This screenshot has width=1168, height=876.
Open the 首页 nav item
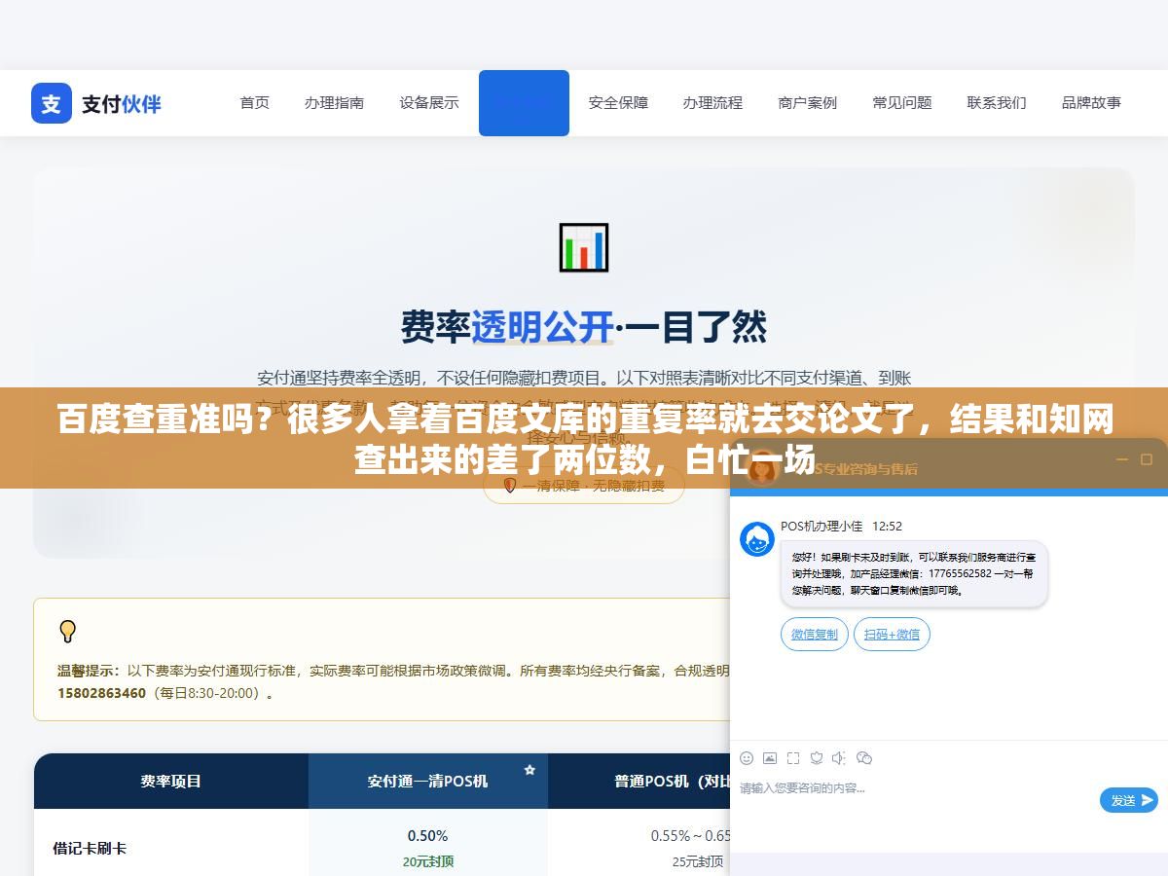click(255, 102)
